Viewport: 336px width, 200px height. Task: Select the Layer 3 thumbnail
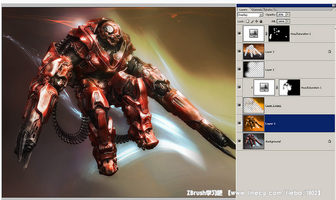tap(254, 52)
